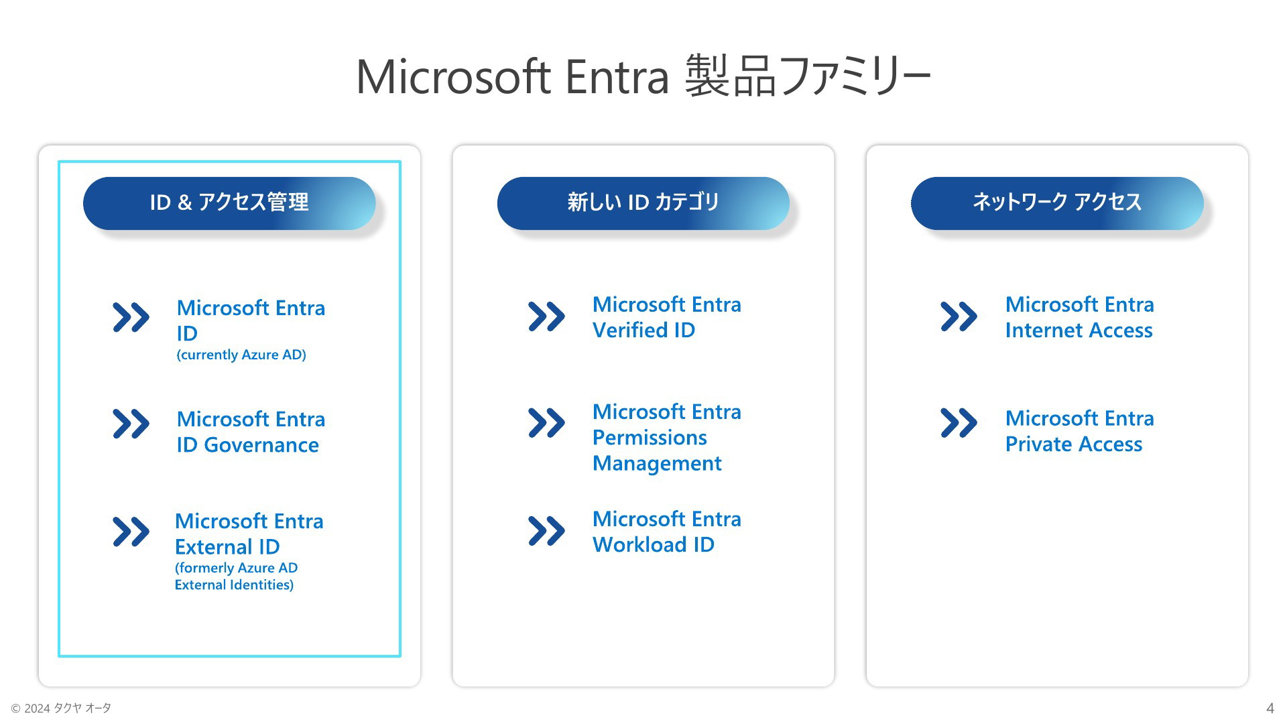Screen dimensions: 1287x724
Task: Click the double-arrow icon next to Workload ID
Action: [546, 531]
